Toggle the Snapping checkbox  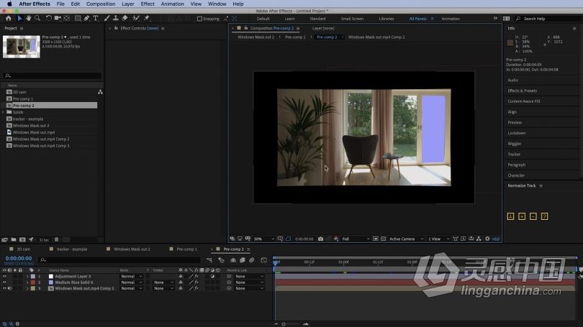(x=199, y=19)
